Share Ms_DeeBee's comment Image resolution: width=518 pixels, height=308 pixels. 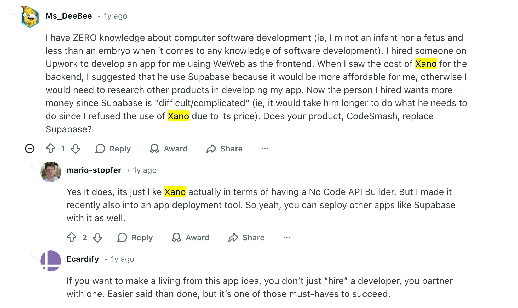(224, 149)
